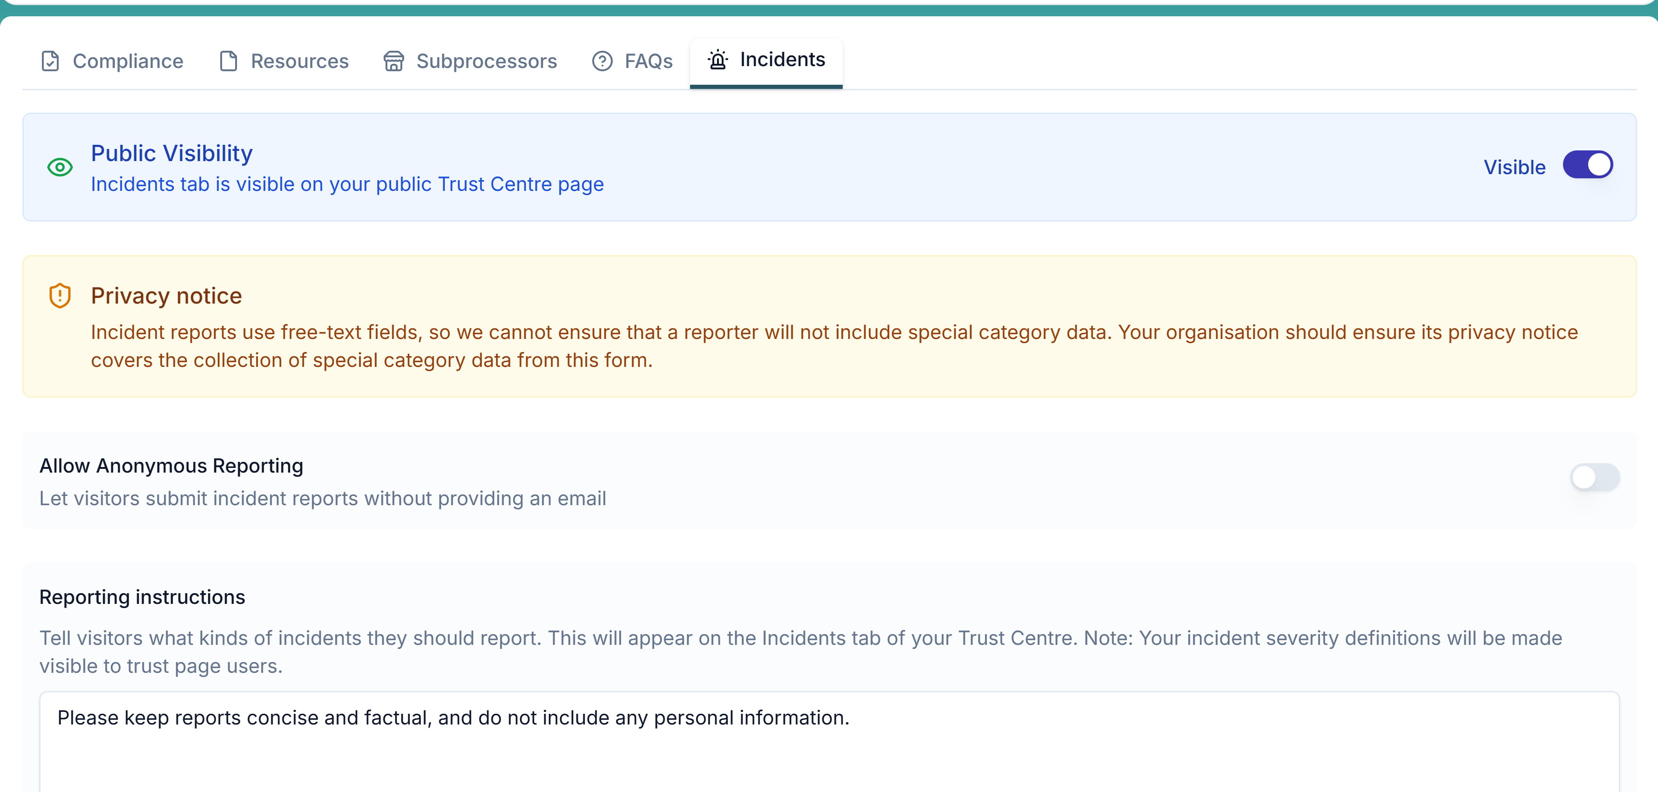1658x792 pixels.
Task: Click the 'Public Visibility' heading
Action: 172,153
